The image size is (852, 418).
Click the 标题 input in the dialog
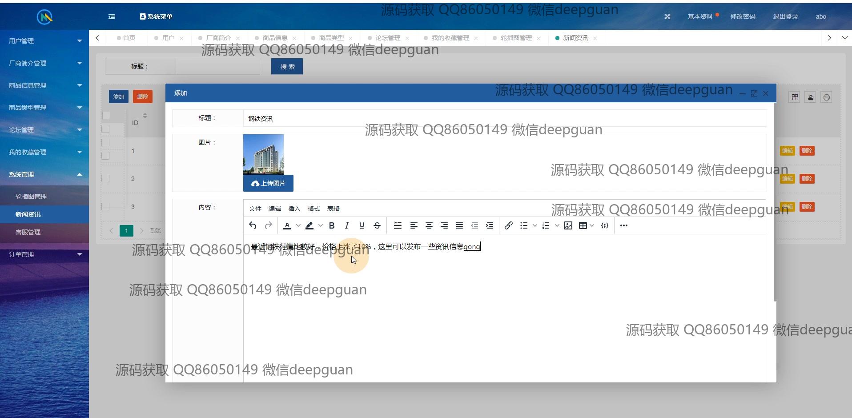[x=505, y=118]
